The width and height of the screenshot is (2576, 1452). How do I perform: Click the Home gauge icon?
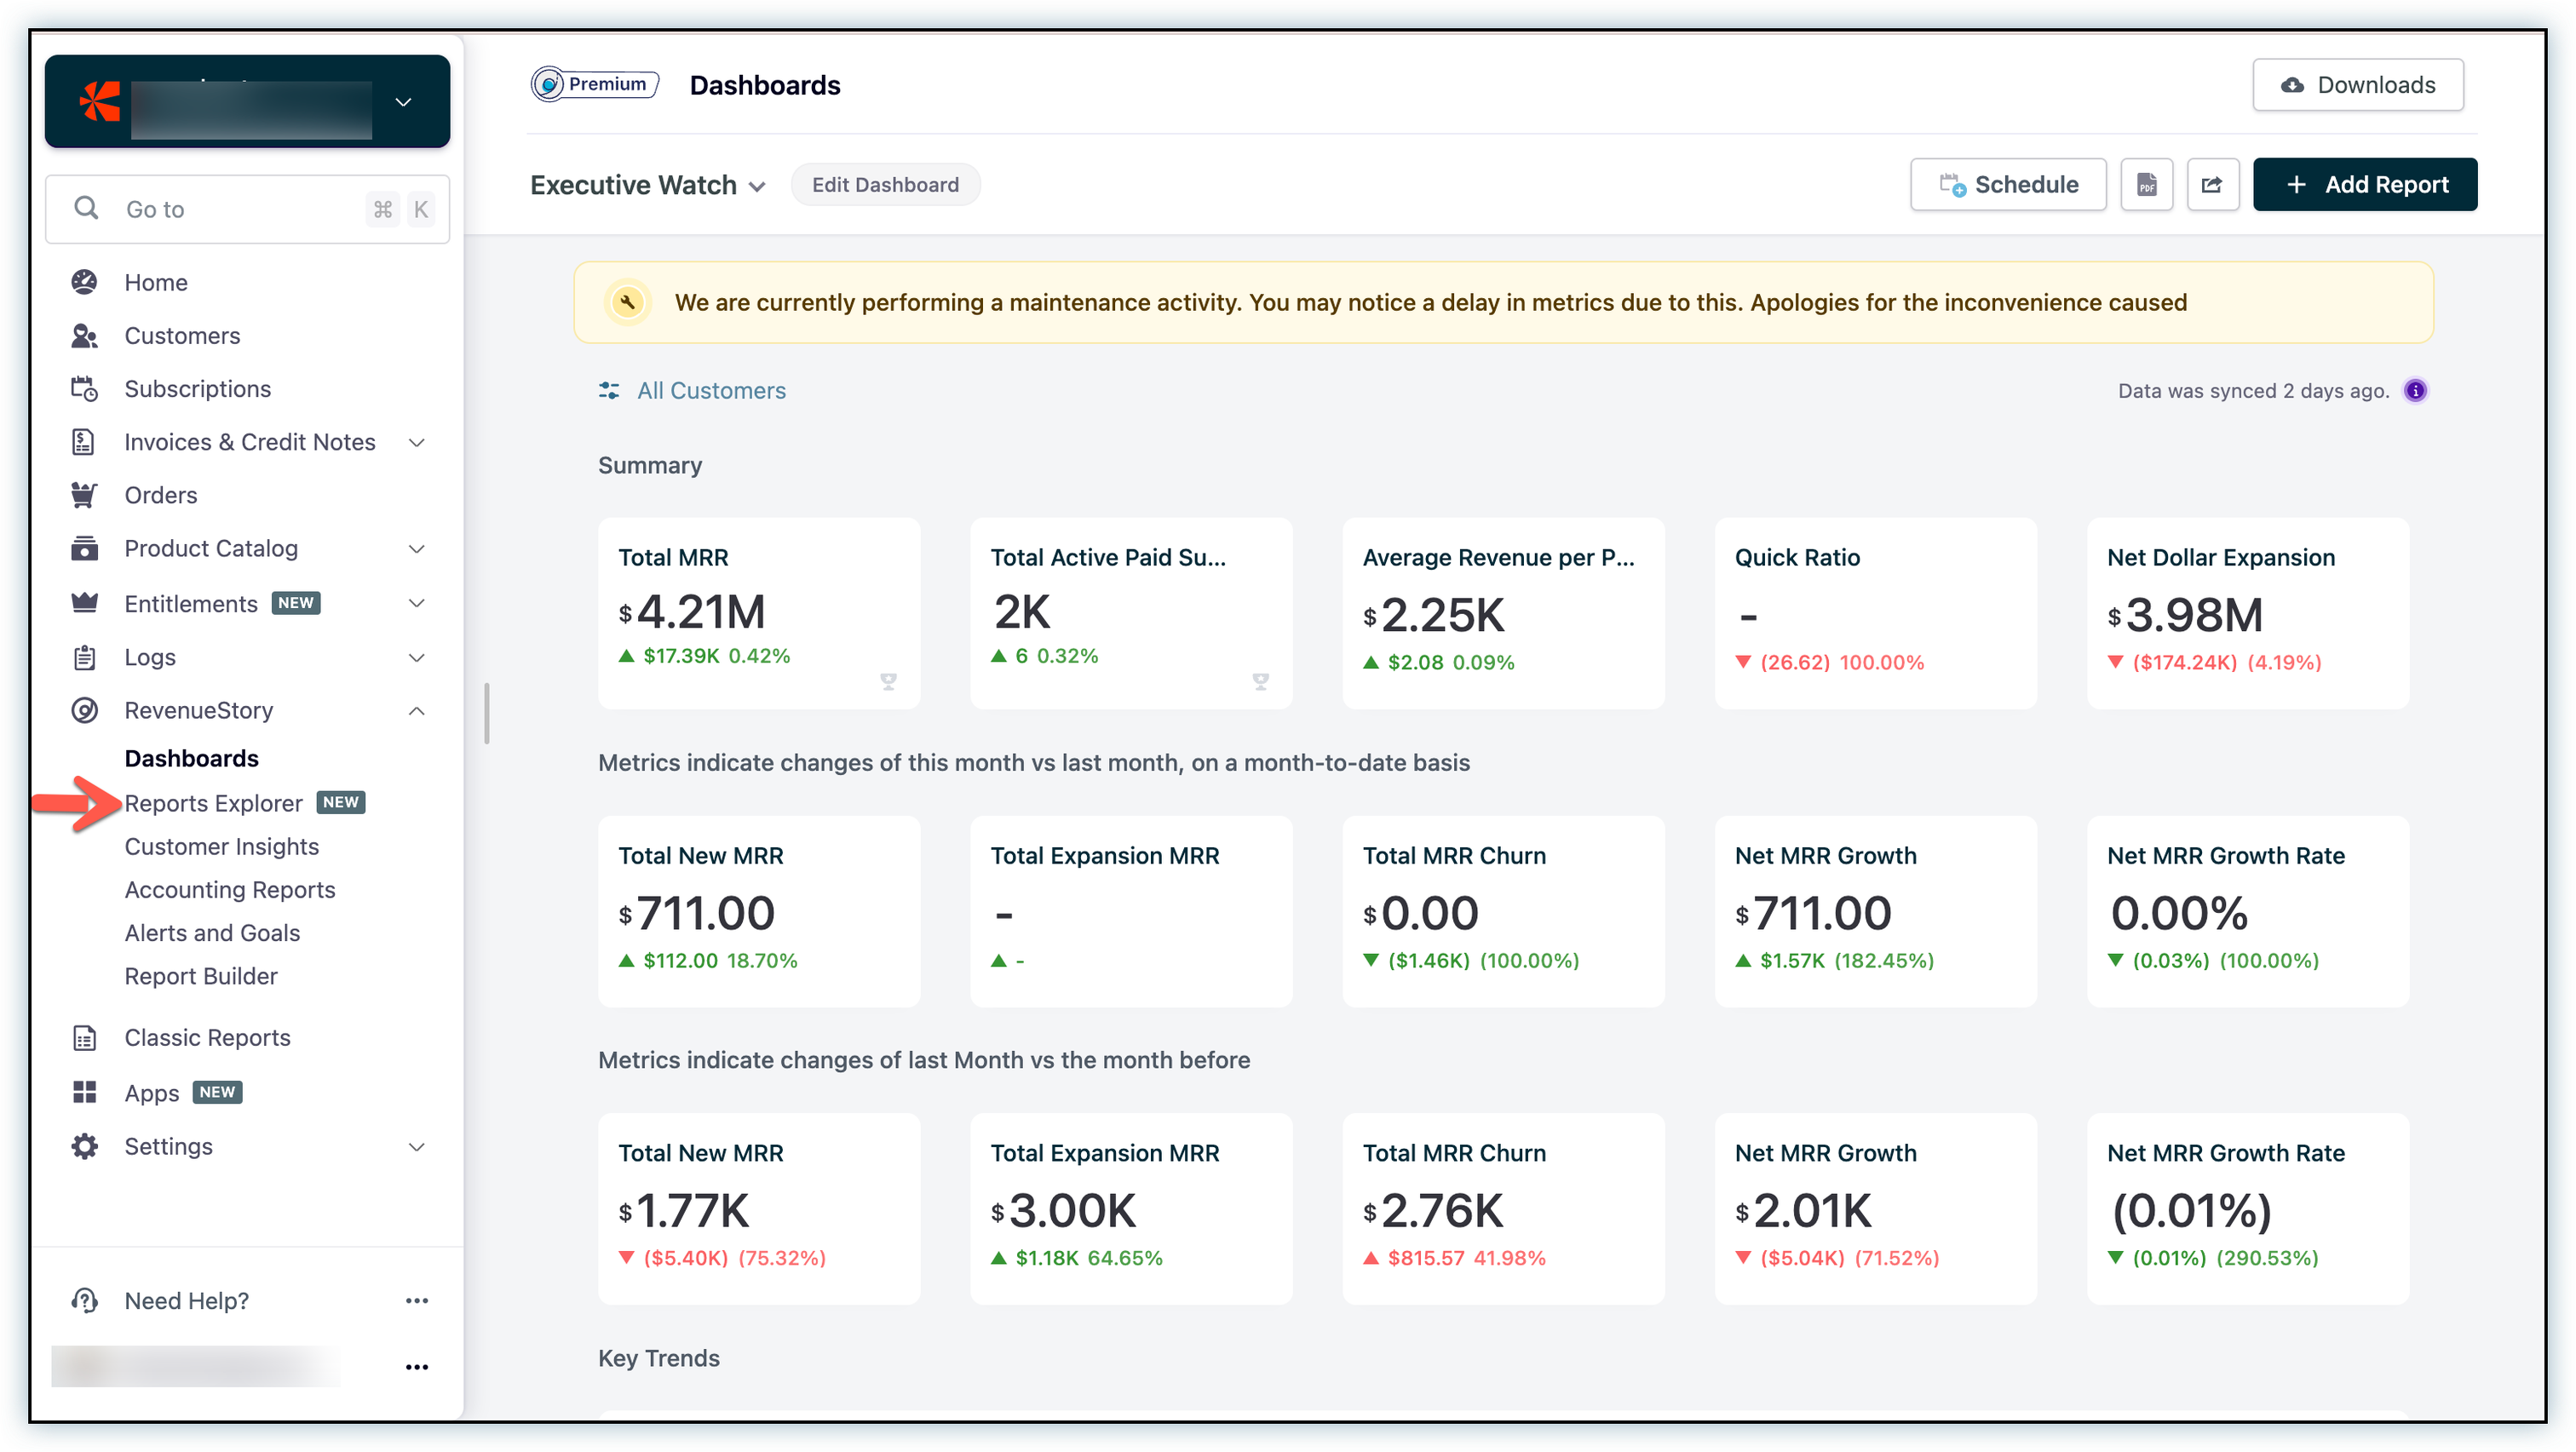pyautogui.click(x=84, y=282)
